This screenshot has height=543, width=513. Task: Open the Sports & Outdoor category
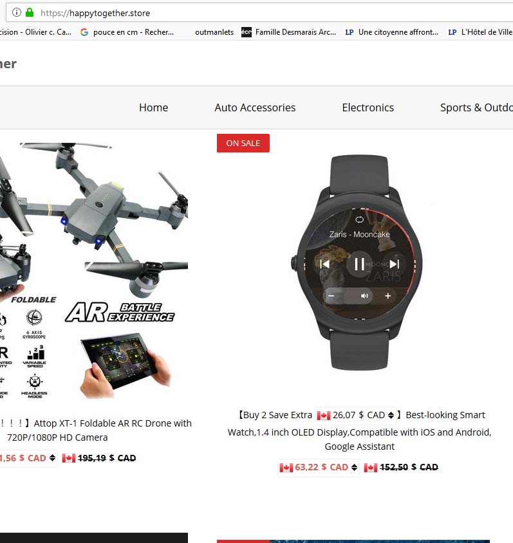pos(476,107)
